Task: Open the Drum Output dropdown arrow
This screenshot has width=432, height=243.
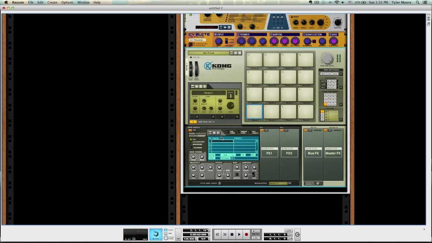Action: (290, 183)
